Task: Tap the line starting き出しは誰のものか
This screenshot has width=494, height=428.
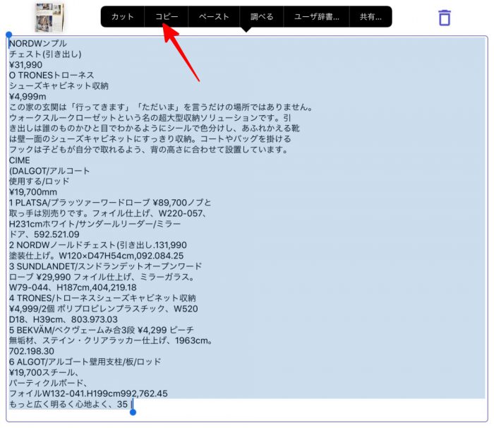Action: (154, 129)
